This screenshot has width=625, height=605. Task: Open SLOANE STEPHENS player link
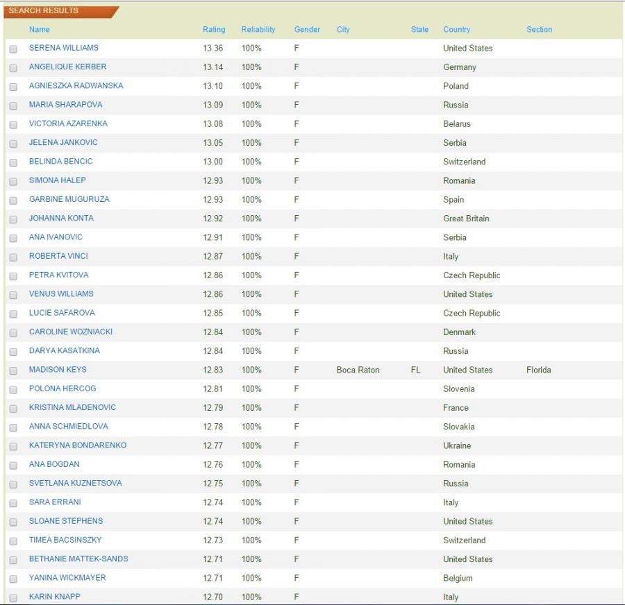tap(66, 520)
